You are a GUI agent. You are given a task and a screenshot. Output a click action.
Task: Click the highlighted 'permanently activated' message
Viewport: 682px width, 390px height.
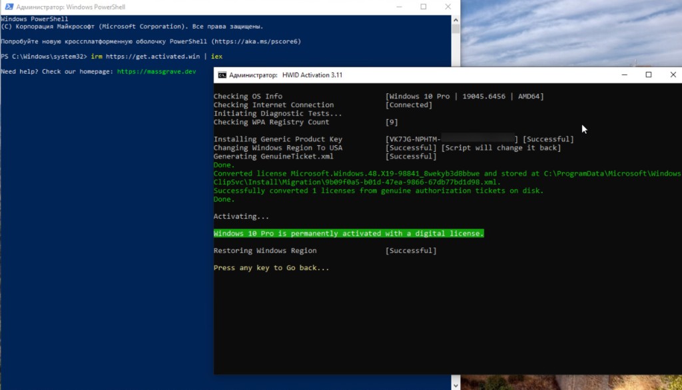coord(348,234)
